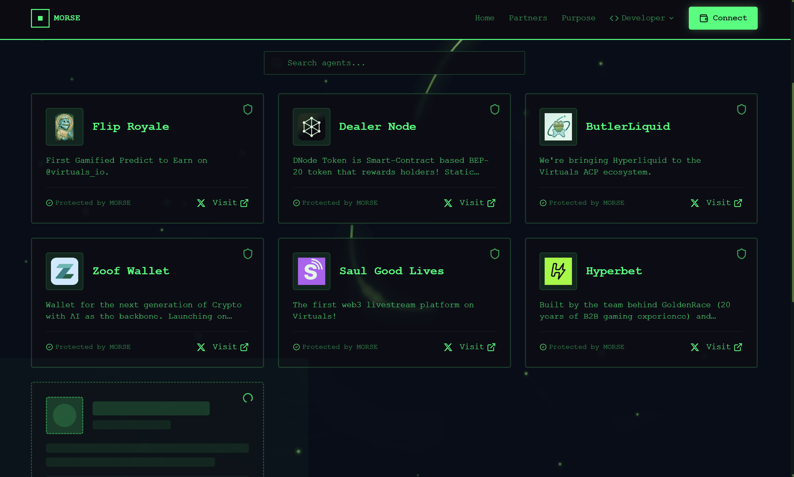Select Purpose in the navigation bar
Screen dimensions: 794x477
click(x=578, y=18)
